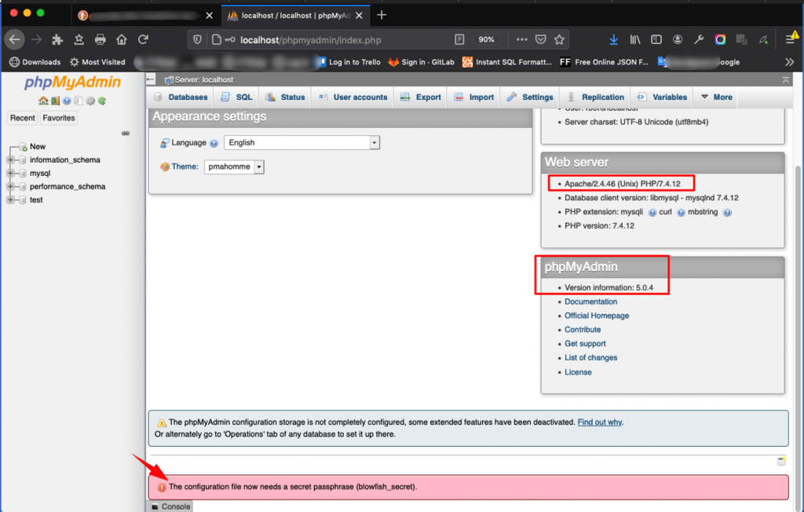
Task: Switch to the SQL tab
Action: 237,97
